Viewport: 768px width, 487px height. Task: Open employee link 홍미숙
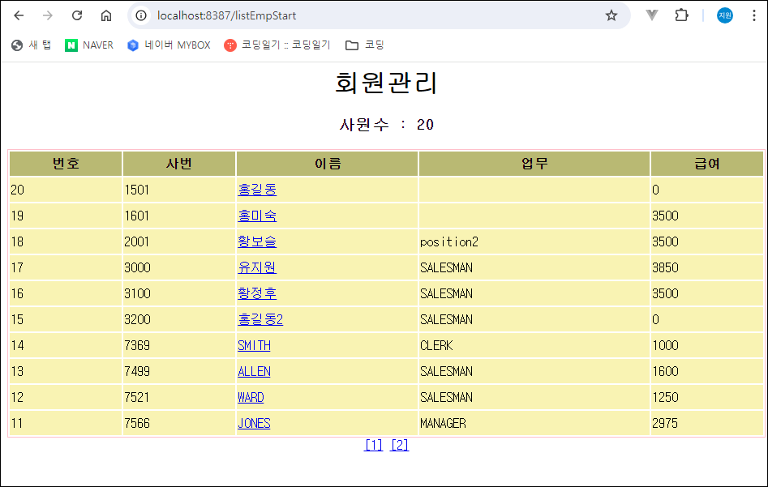pyautogui.click(x=257, y=216)
